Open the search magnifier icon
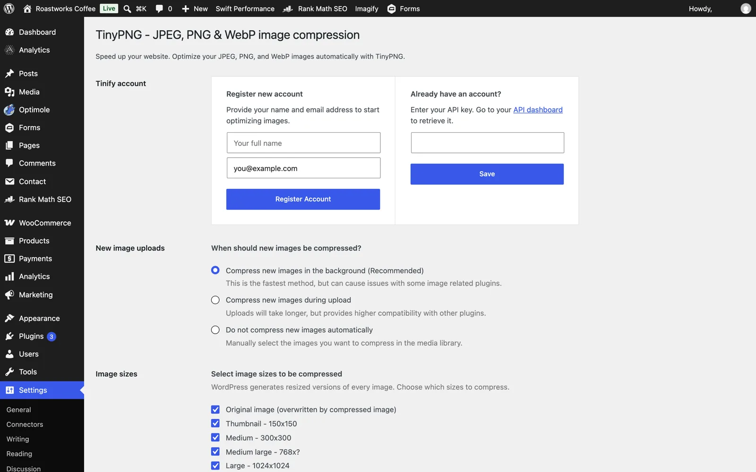756x472 pixels. (127, 8)
